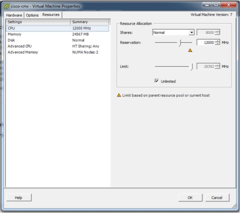Viewport: 240px width, 213px height.
Task: Select the Disk settings row
Action: coord(12,40)
